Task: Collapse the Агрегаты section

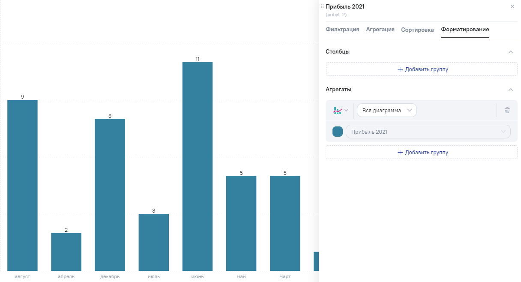Action: pyautogui.click(x=510, y=90)
